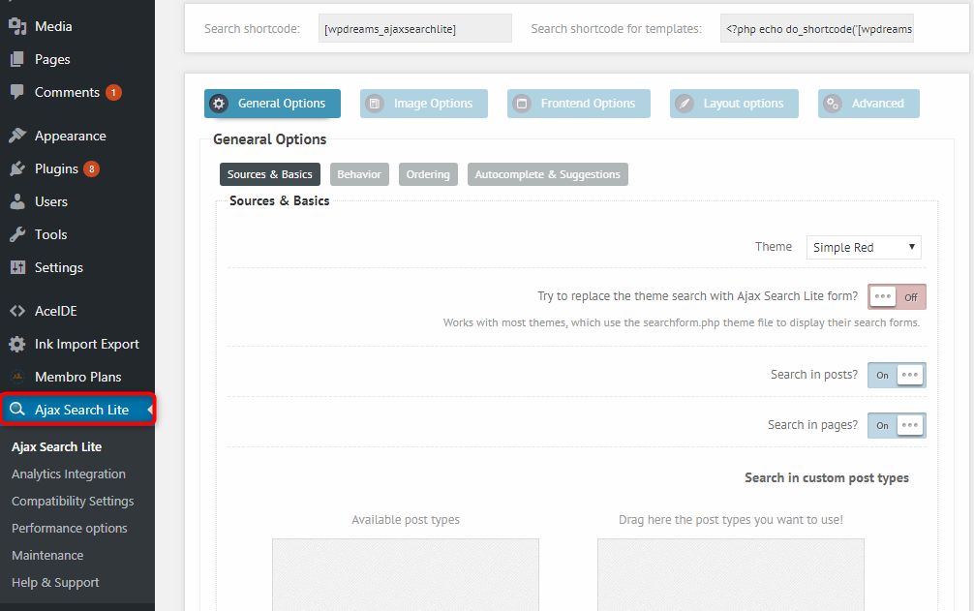The width and height of the screenshot is (974, 611).
Task: Open the Autocomplete & Suggestions sub-tab
Action: pos(547,174)
